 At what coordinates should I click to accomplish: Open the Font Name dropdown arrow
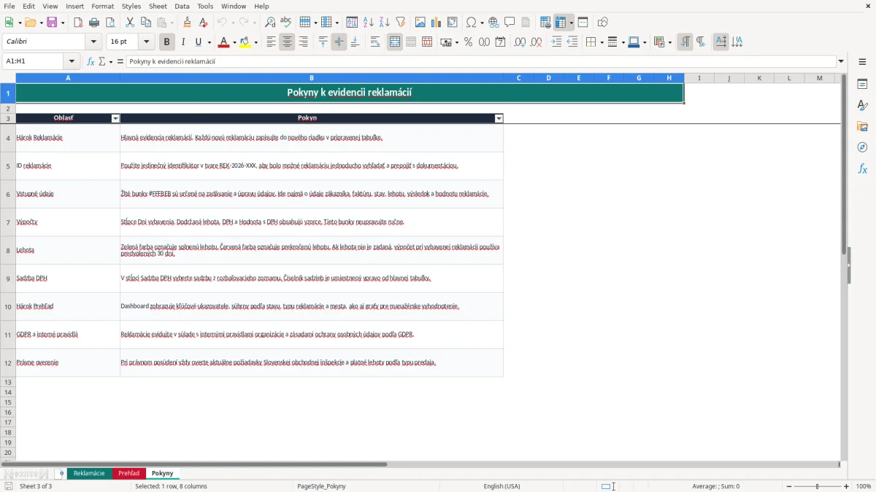click(x=95, y=42)
